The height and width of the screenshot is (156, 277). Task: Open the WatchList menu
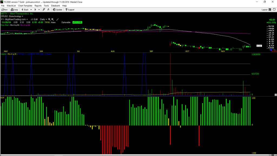pos(11,6)
